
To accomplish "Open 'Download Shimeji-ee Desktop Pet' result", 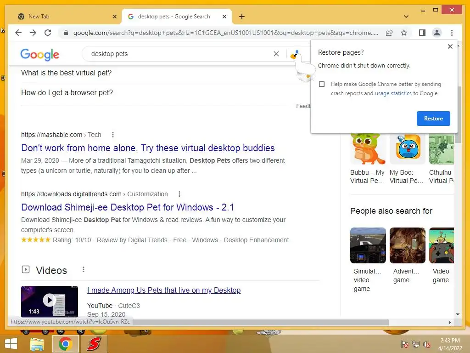I will pyautogui.click(x=128, y=207).
